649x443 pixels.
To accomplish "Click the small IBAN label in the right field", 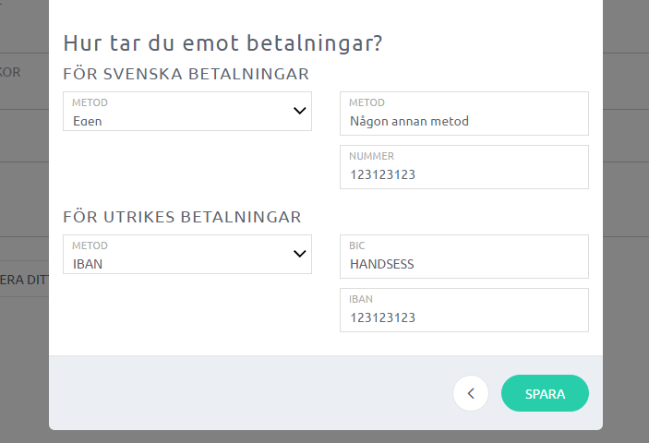I will pyautogui.click(x=360, y=299).
